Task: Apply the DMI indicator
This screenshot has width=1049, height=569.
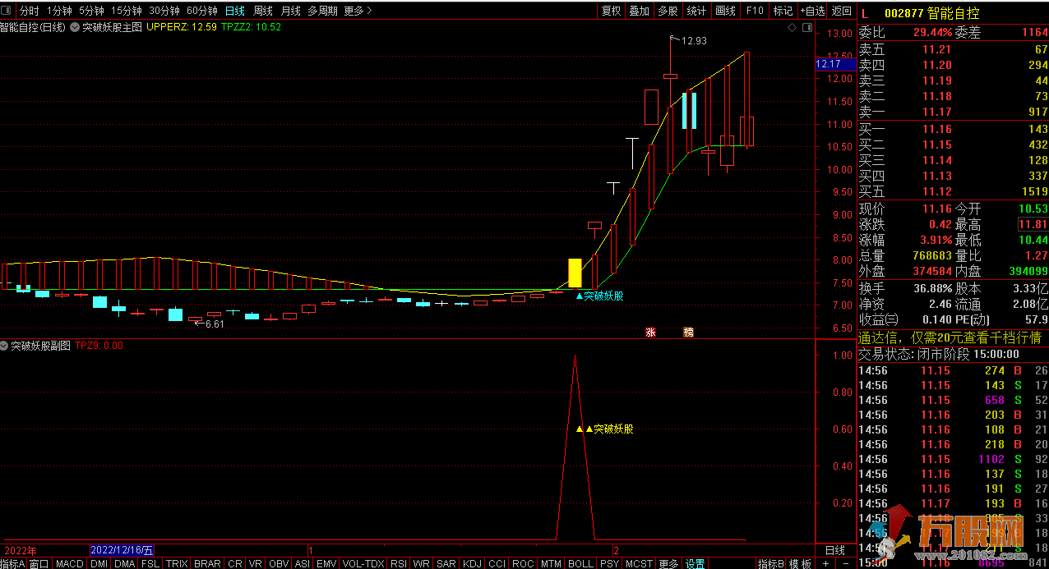Action: click(x=99, y=564)
